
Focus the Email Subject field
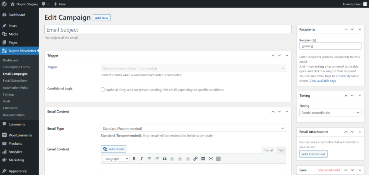pyautogui.click(x=168, y=30)
